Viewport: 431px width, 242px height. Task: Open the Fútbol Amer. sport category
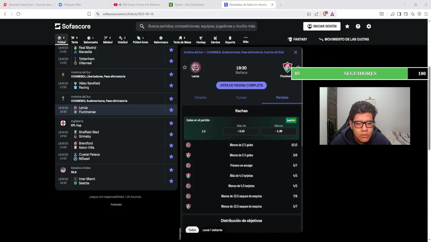pos(141,40)
